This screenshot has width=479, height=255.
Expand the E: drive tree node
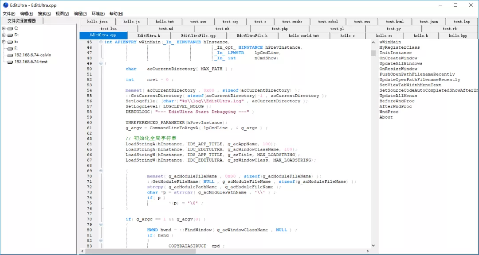(x=4, y=42)
